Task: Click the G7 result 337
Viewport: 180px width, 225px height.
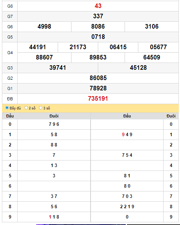Action: pos(98,16)
